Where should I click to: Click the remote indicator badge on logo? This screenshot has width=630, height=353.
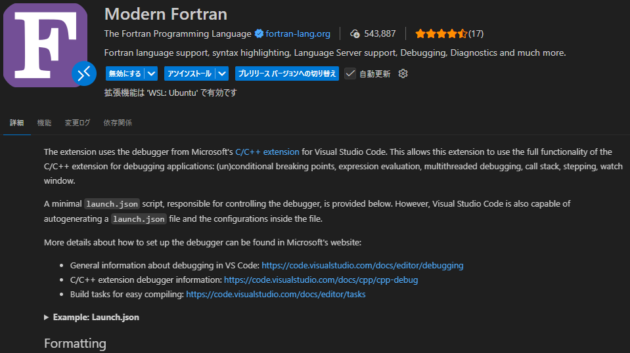point(84,73)
